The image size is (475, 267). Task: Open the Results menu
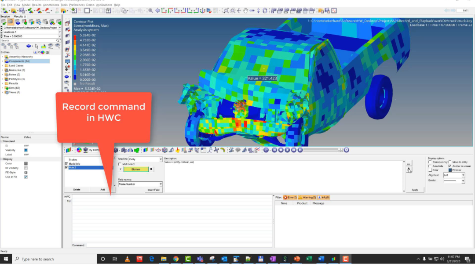pos(37,5)
